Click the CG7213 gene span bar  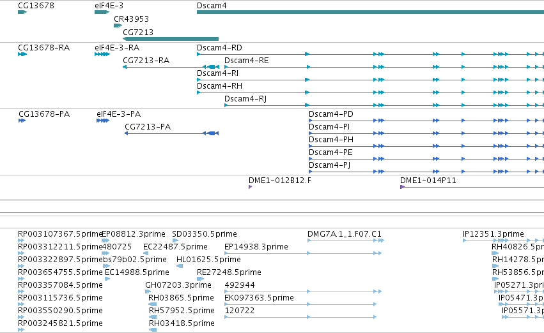click(171, 39)
